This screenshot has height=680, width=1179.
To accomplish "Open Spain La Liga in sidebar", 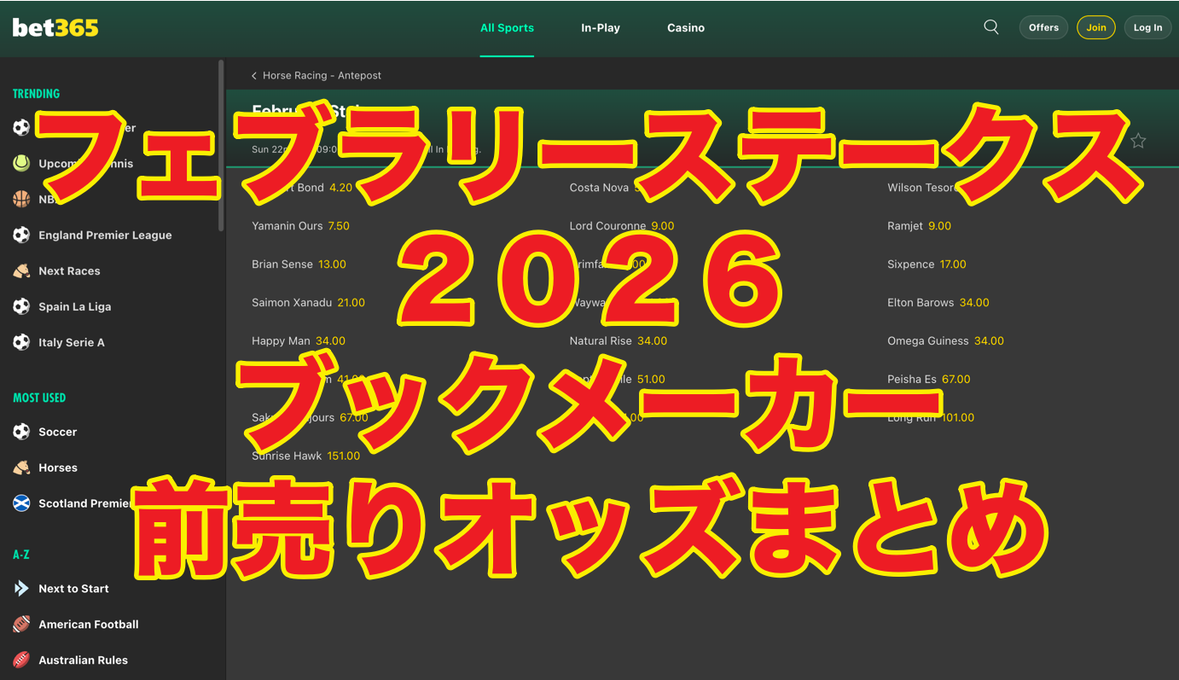I will pyautogui.click(x=74, y=307).
